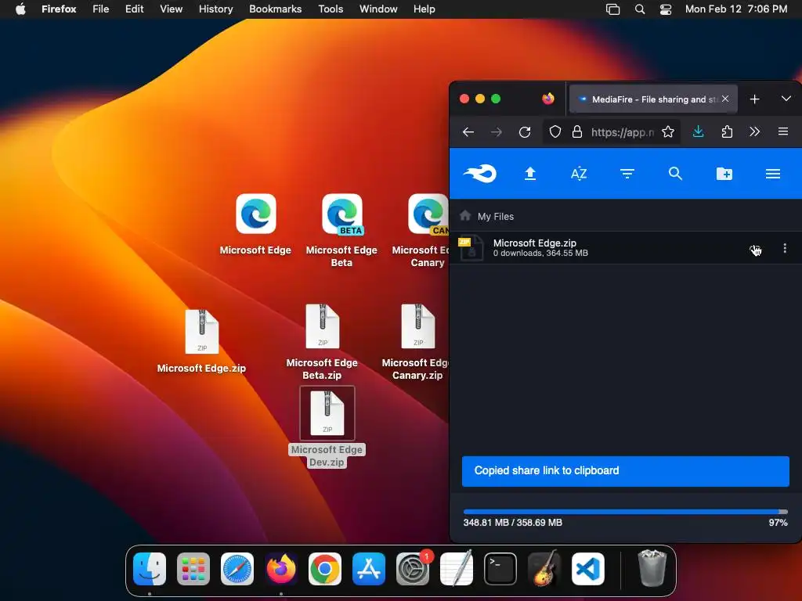Screen dimensions: 802x601
Task: Open the Firefox menu in the menu bar
Action: [x=59, y=9]
